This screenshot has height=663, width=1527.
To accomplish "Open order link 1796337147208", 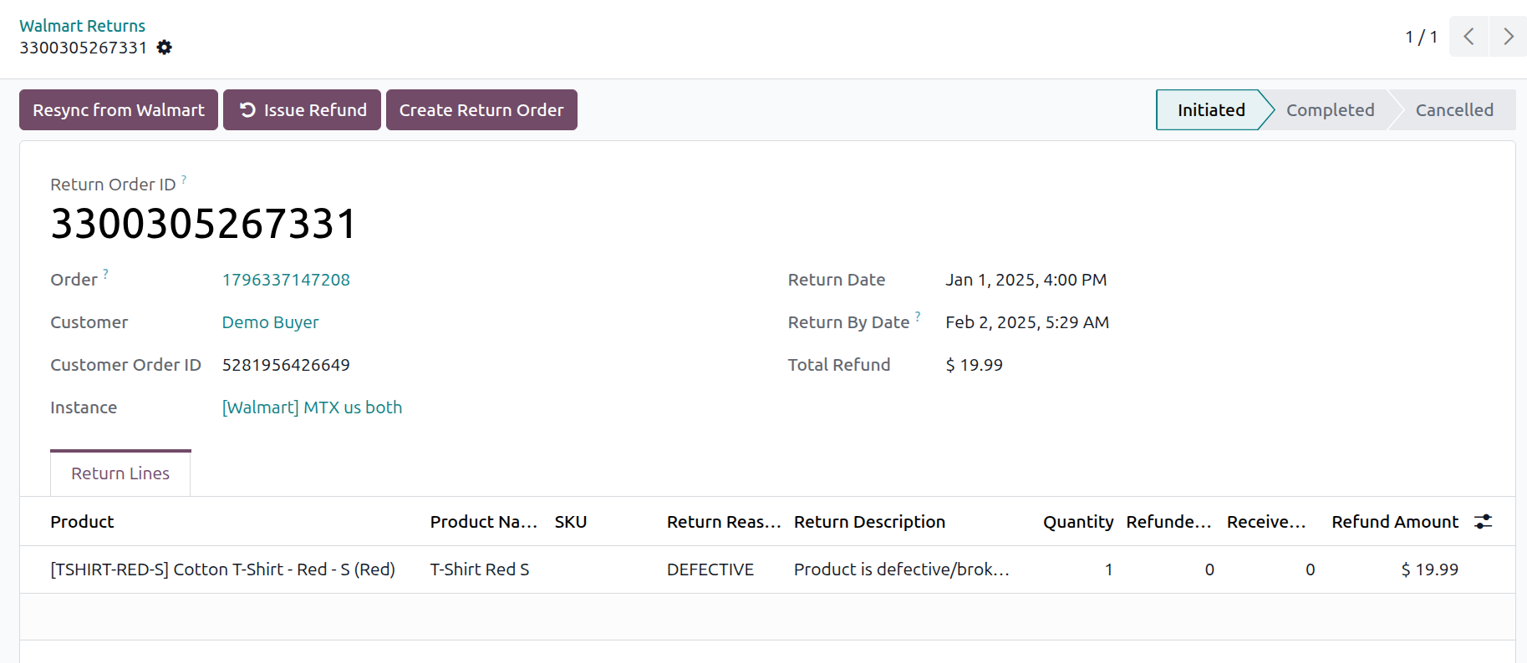I will coord(286,280).
